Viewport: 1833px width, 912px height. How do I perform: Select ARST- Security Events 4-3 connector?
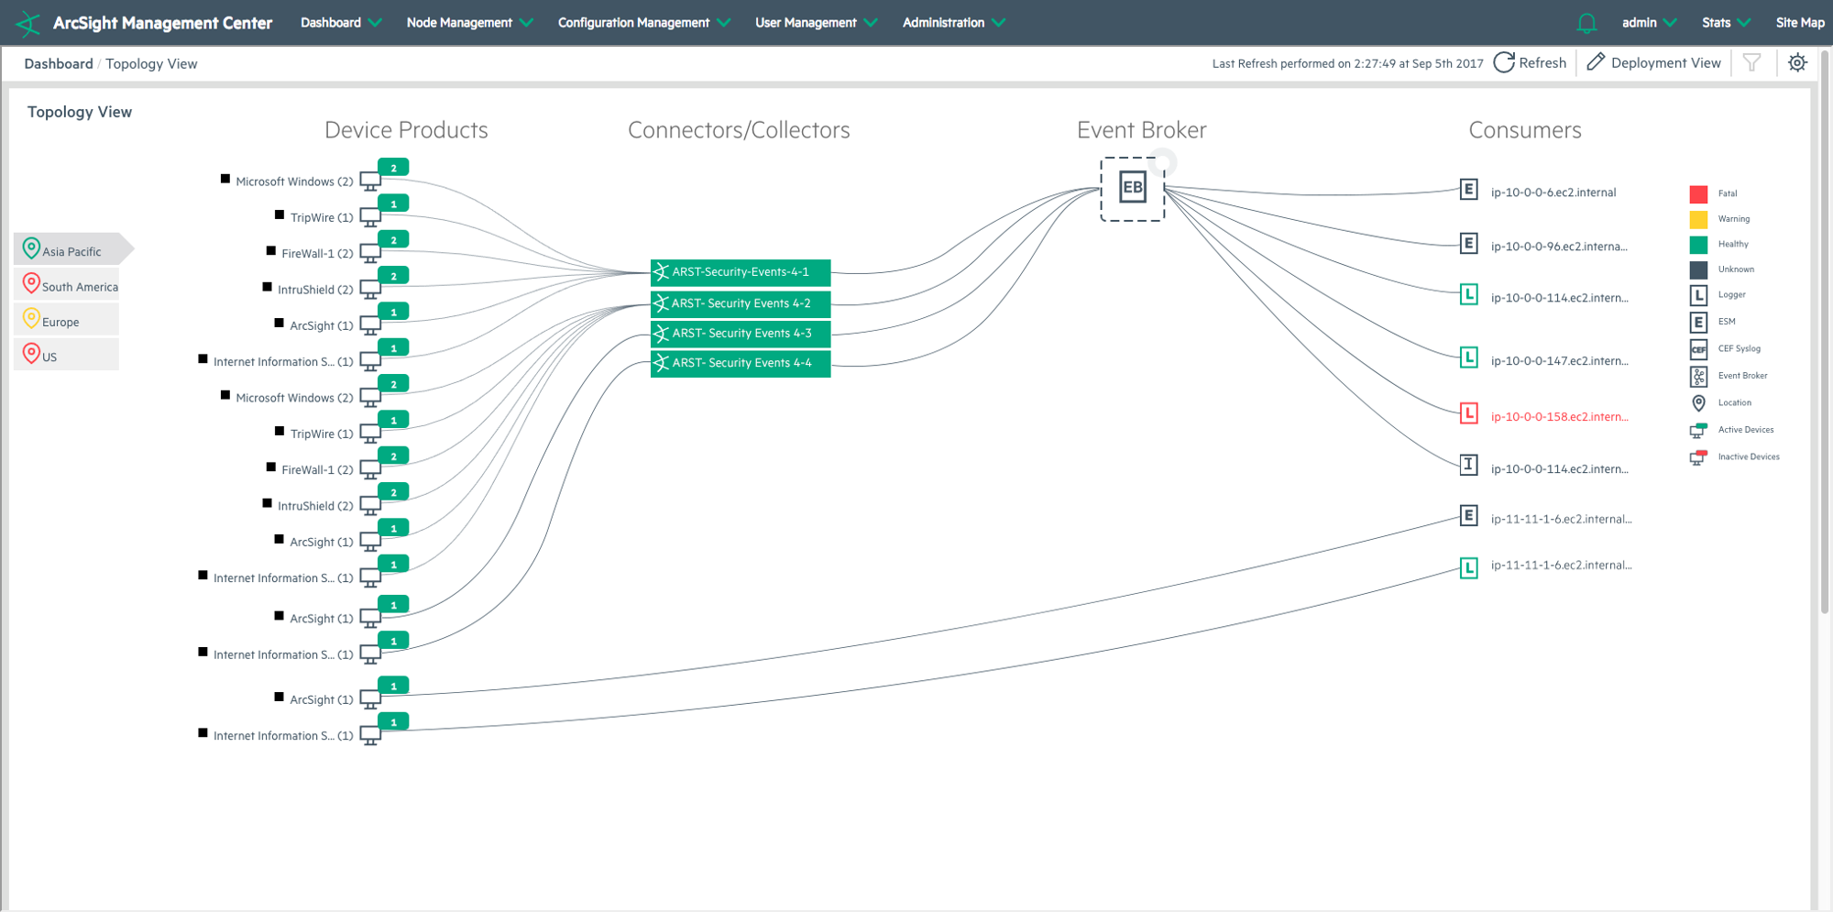741,334
